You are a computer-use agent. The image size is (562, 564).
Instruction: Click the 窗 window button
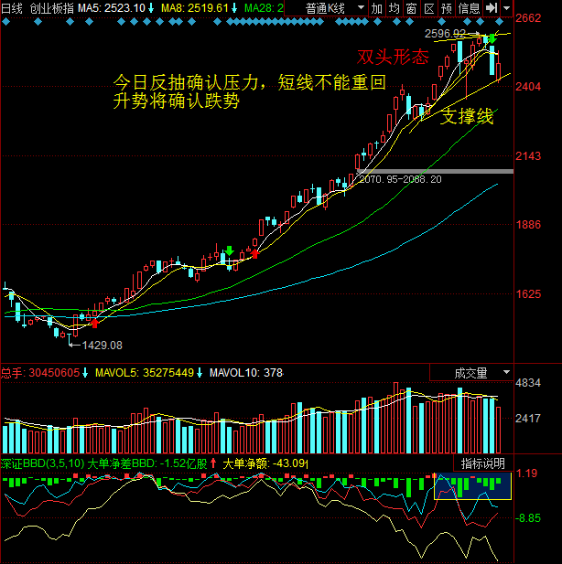[x=411, y=8]
